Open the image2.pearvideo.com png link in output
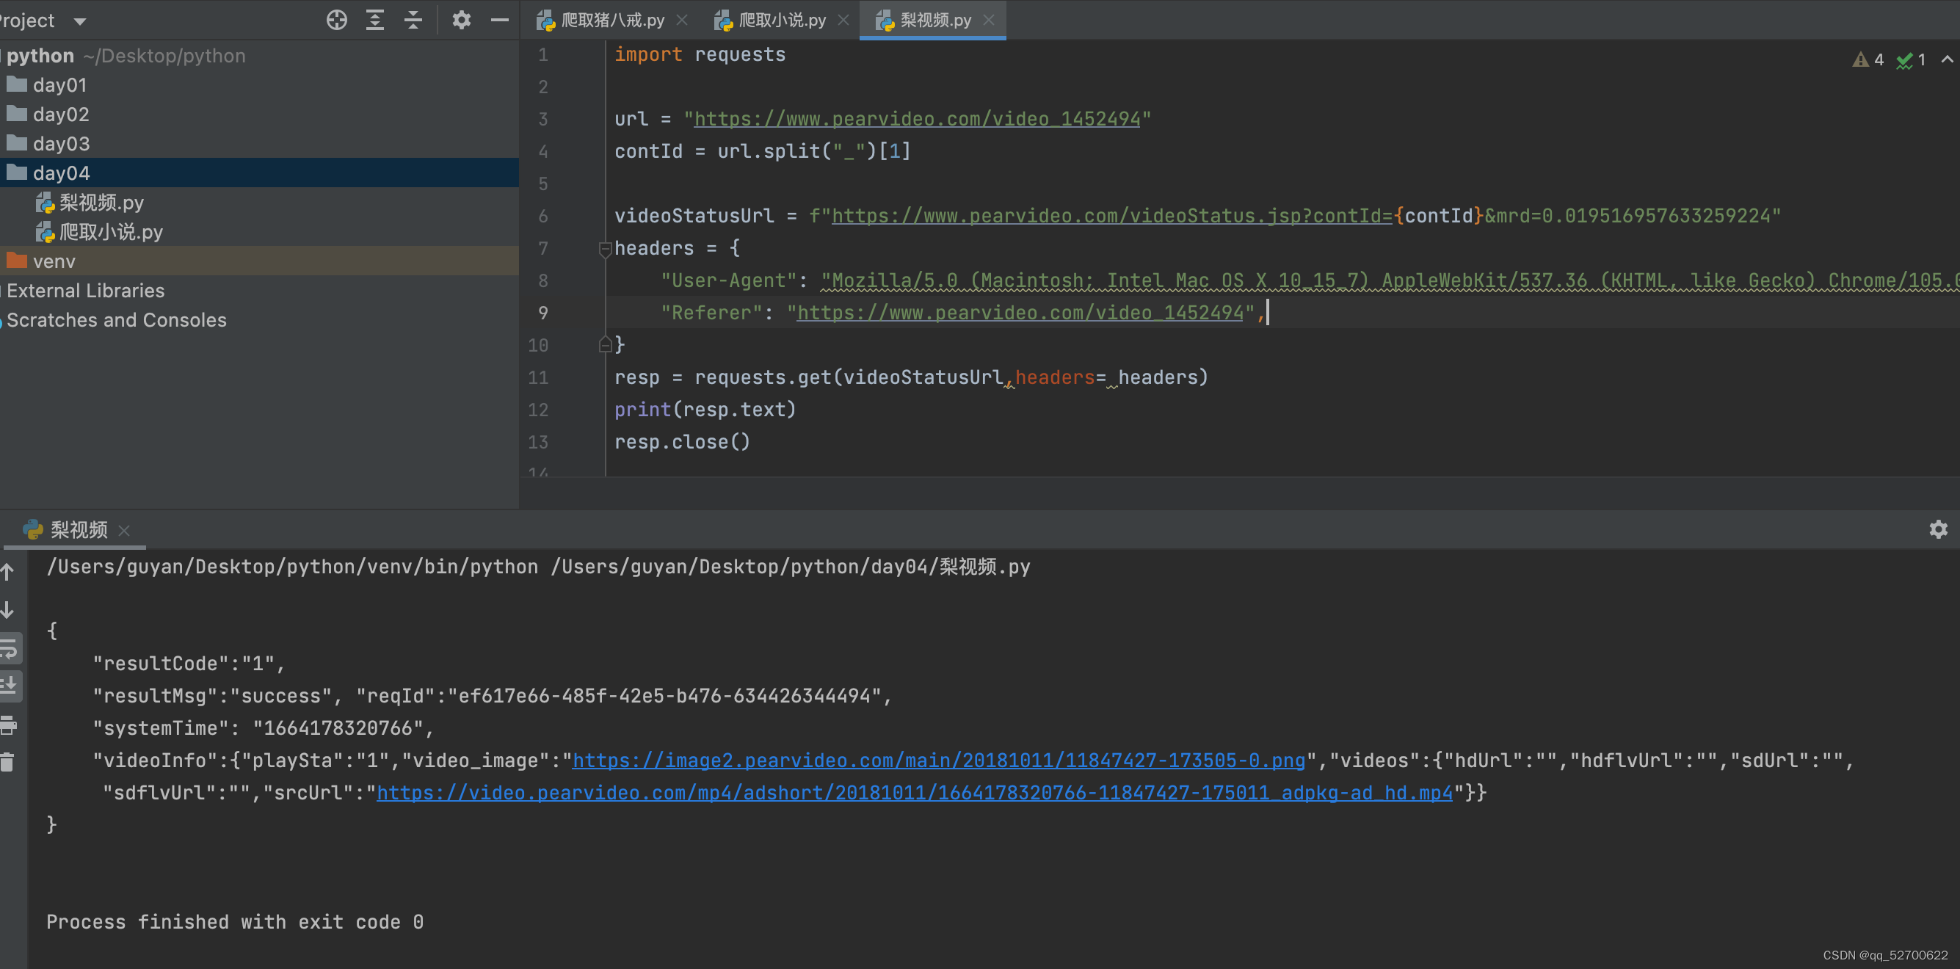Viewport: 1960px width, 969px height. (x=938, y=761)
